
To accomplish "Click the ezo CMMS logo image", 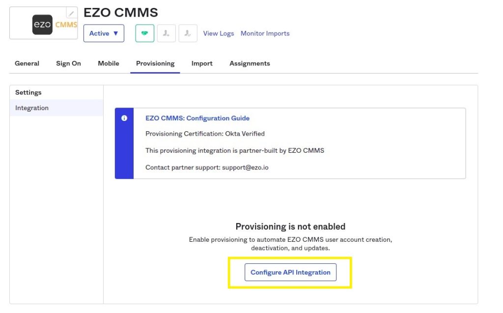I will coord(55,25).
